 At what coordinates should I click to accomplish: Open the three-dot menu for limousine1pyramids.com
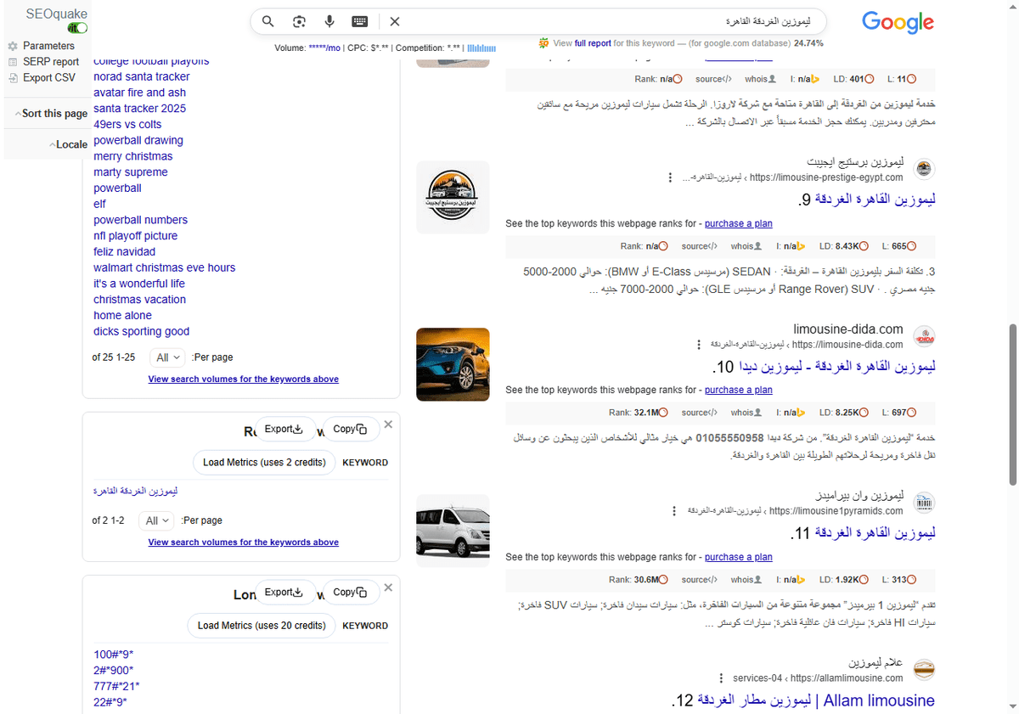[674, 511]
